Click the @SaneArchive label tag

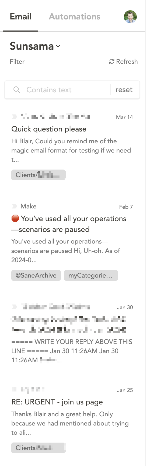(x=36, y=275)
